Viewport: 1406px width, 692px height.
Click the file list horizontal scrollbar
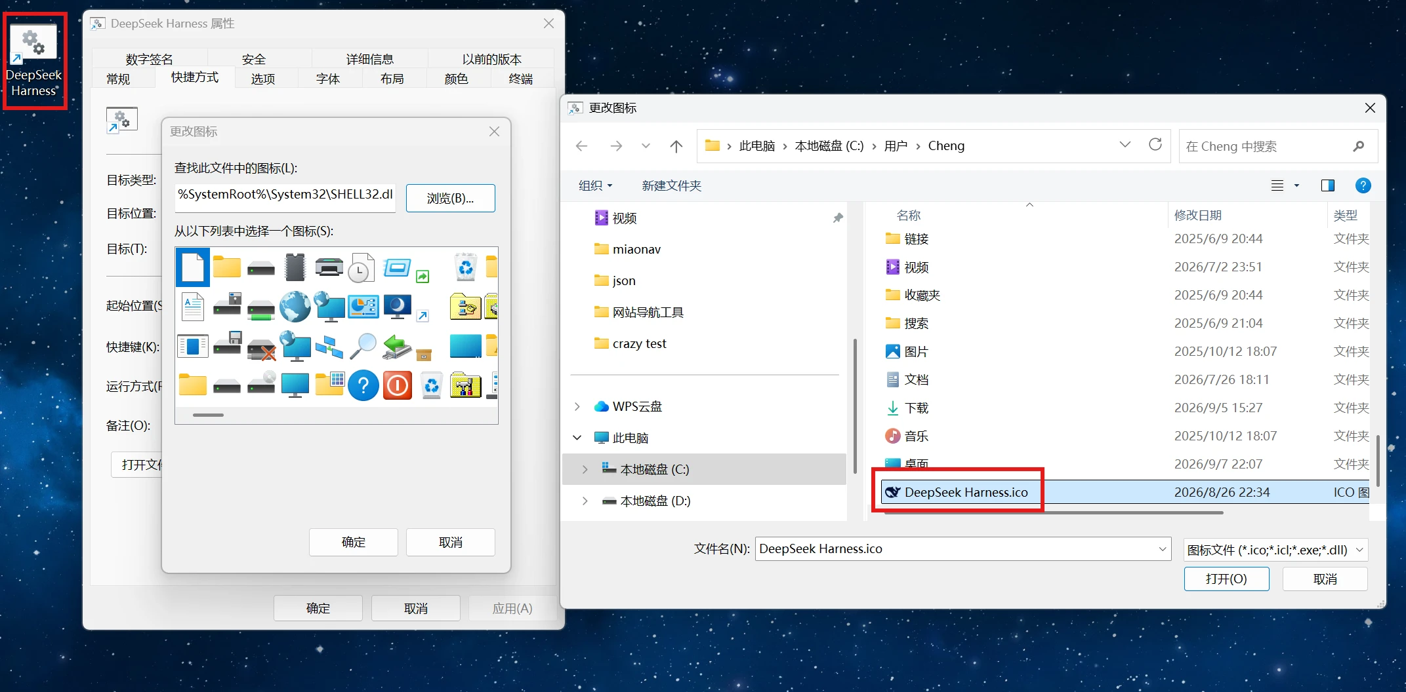1053,512
